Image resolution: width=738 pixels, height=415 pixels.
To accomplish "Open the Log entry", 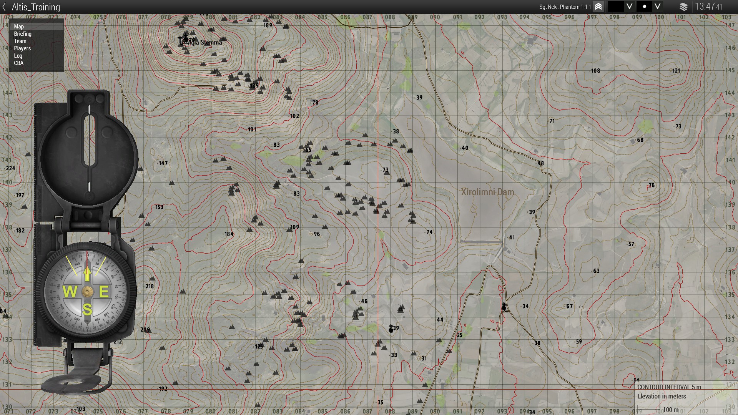I will pyautogui.click(x=18, y=56).
